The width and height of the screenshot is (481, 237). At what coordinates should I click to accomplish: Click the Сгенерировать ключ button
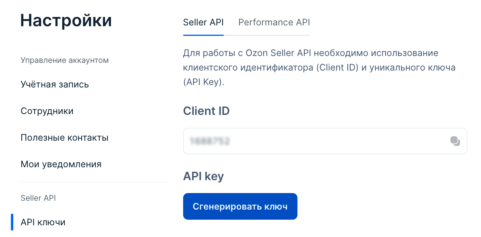tap(240, 207)
